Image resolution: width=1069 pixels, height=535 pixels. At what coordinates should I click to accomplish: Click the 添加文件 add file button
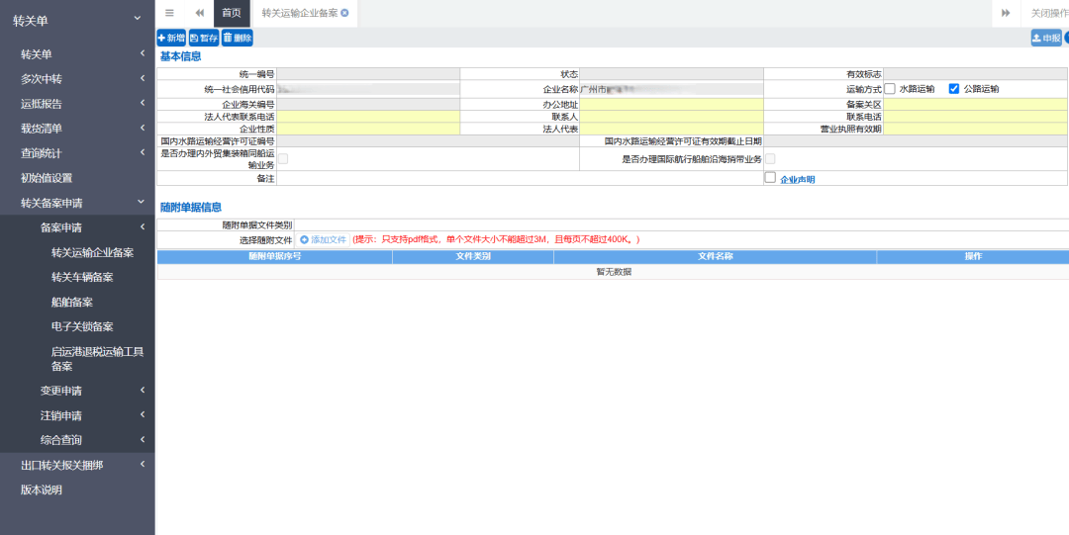coord(323,239)
